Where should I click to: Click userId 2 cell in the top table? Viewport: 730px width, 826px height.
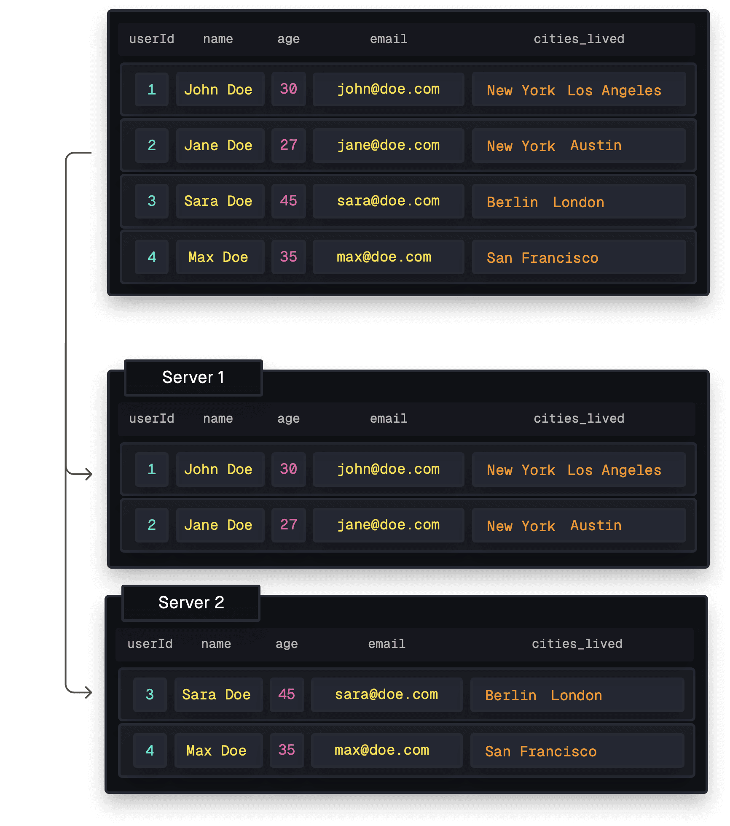(x=151, y=145)
